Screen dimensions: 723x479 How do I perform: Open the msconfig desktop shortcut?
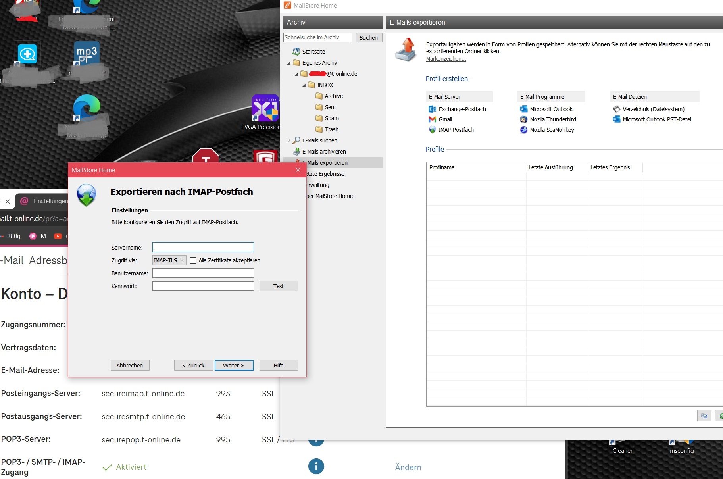(x=682, y=447)
